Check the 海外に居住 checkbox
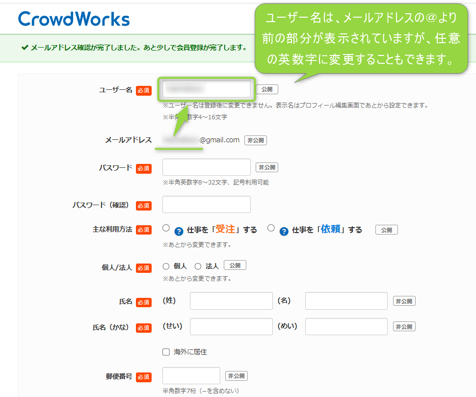Viewport: 476px width, 397px height. coord(166,352)
